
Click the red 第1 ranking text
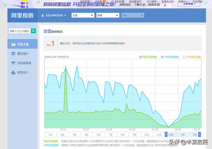coord(123,43)
